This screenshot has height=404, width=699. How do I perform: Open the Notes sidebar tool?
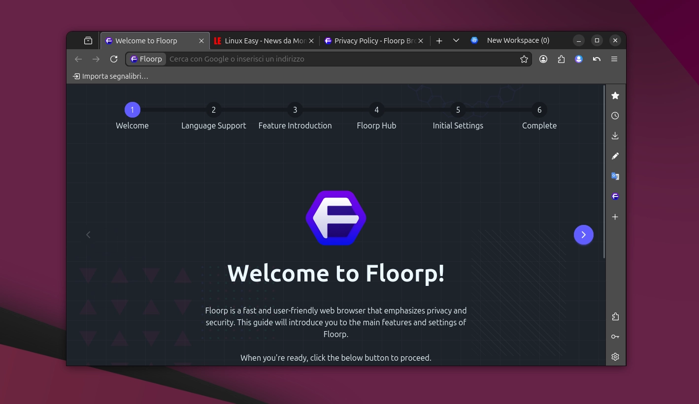615,156
